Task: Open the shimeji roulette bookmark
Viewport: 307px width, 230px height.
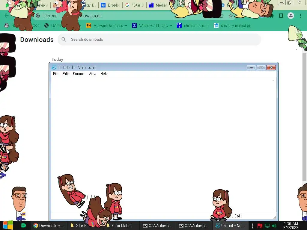Action: (193, 25)
